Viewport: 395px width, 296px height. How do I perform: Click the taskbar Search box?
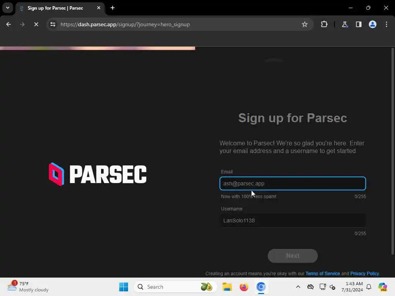click(176, 287)
